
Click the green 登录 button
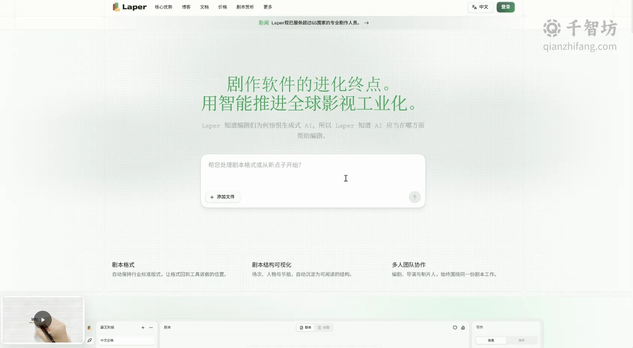(x=505, y=7)
